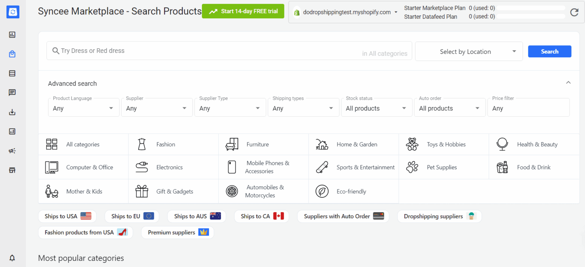Toggle the Premium suppliers filter chip
This screenshot has width=585, height=267.
pos(177,232)
